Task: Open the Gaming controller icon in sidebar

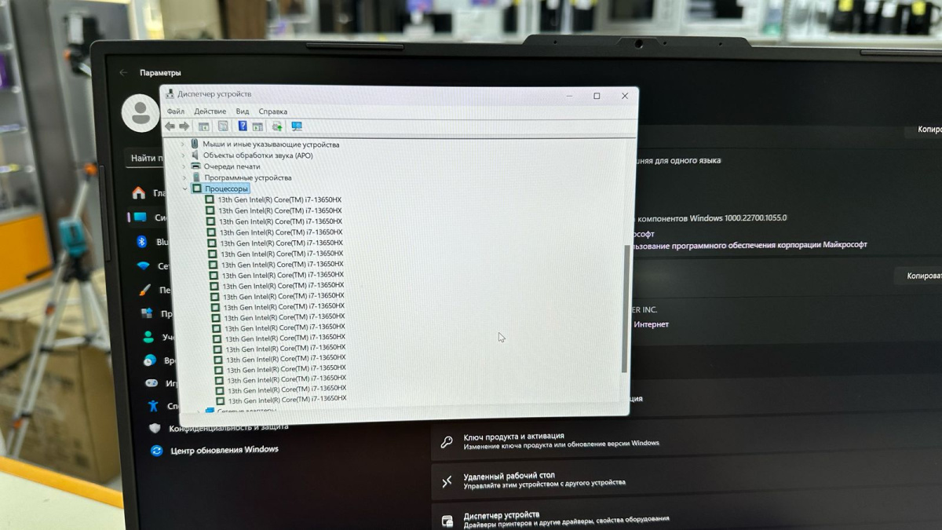Action: pos(151,383)
